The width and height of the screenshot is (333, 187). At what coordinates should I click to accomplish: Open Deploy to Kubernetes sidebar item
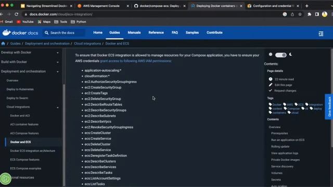(x=20, y=89)
